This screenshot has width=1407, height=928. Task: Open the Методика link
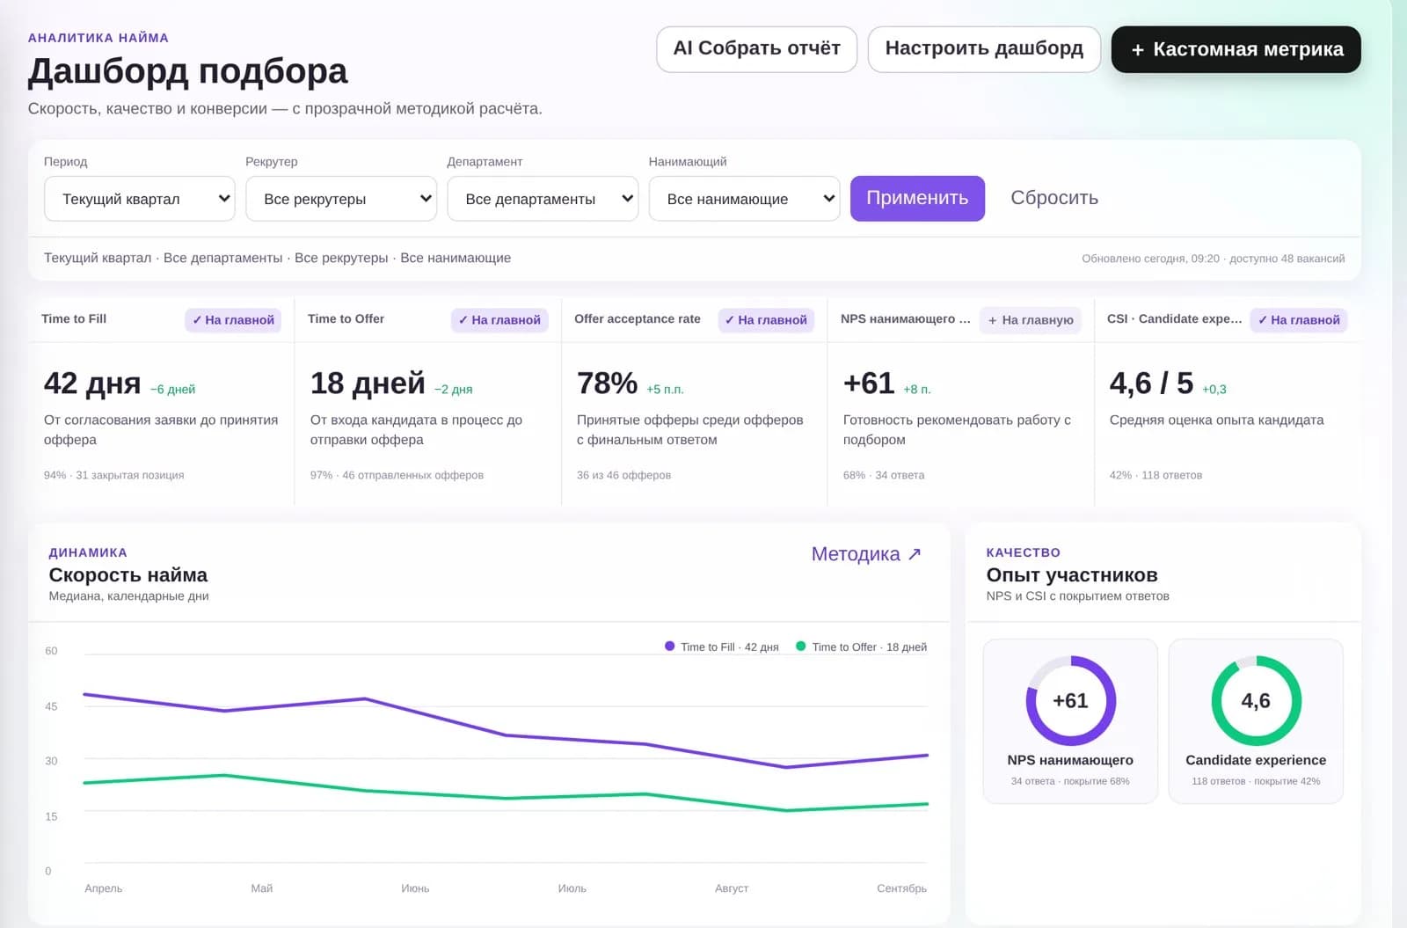[x=866, y=554]
